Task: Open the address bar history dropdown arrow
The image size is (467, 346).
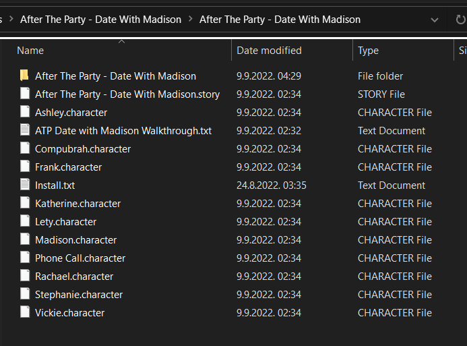Action: click(433, 20)
